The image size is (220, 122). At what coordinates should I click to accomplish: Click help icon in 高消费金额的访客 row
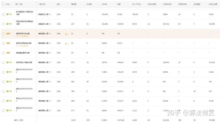[50, 53]
